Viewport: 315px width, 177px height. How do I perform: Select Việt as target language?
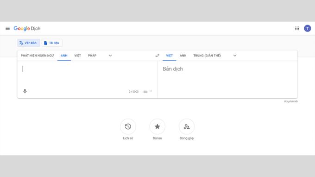(170, 56)
